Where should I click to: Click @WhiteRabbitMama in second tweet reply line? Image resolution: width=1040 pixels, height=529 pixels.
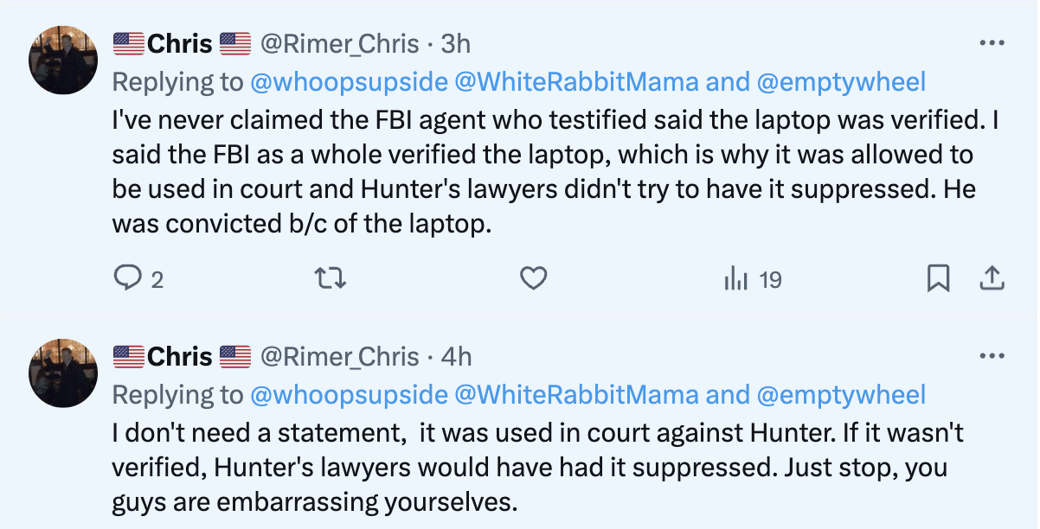coord(575,395)
